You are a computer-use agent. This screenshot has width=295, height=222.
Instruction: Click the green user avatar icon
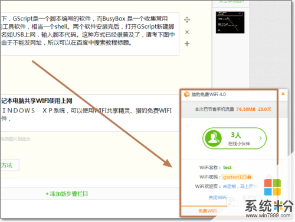(x=213, y=138)
